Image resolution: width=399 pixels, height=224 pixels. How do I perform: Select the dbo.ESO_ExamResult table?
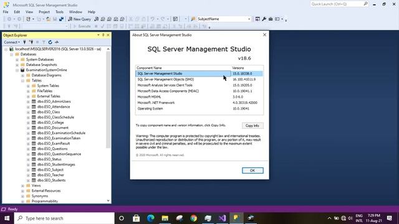click(54, 144)
